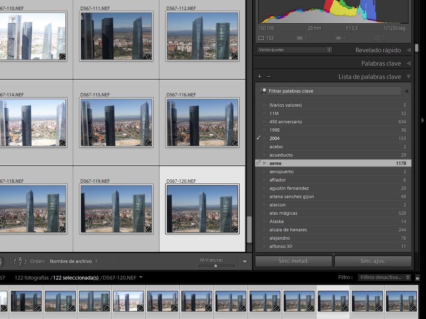Click the photo count icon beside 122 under the histogram
Image resolution: width=426 pixels, height=319 pixels.
[x=261, y=38]
